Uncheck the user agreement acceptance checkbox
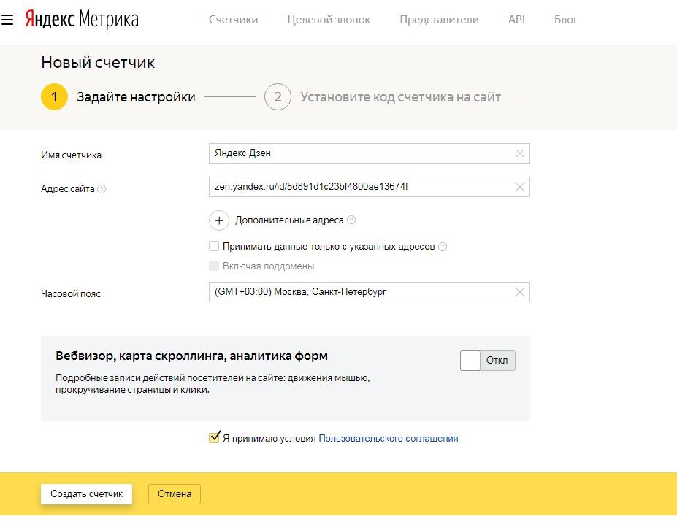The height and width of the screenshot is (530, 677). coord(214,438)
